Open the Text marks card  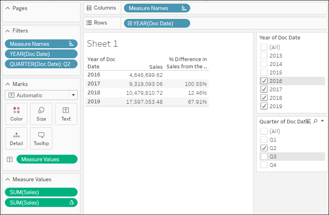click(x=66, y=114)
